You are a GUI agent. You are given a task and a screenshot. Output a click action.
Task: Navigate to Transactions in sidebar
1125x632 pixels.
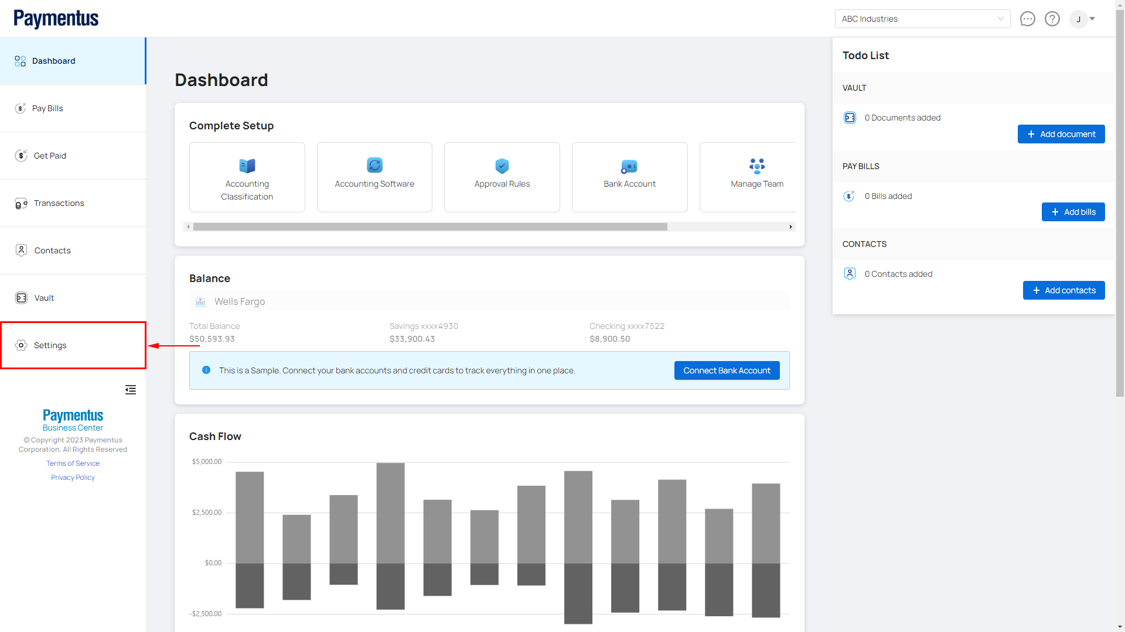(59, 203)
